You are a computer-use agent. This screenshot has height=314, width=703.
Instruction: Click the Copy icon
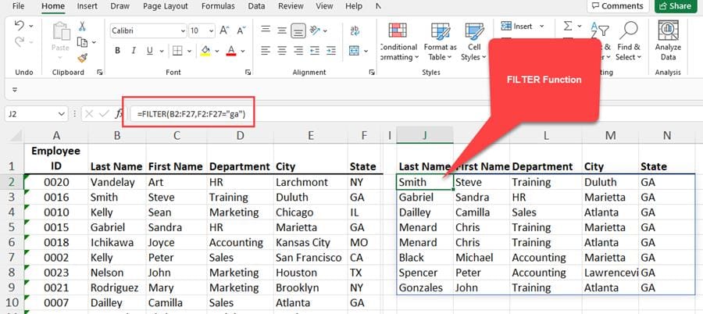point(82,42)
